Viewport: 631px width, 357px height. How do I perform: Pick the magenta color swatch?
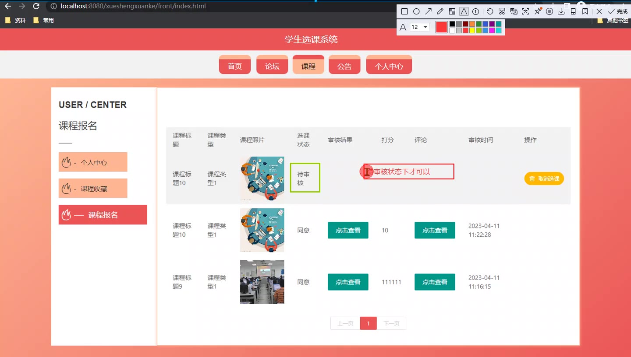click(x=492, y=31)
